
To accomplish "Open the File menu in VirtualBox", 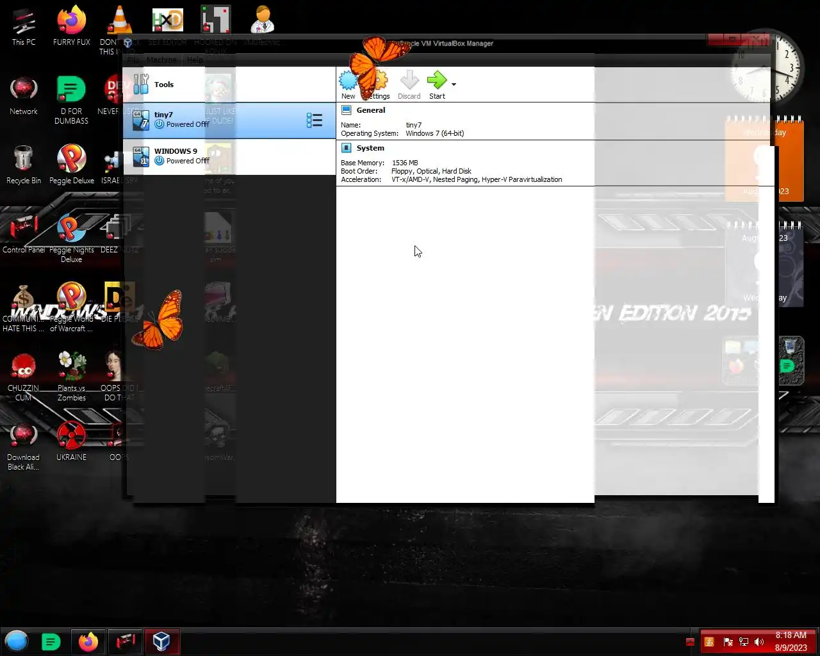I will [x=133, y=60].
